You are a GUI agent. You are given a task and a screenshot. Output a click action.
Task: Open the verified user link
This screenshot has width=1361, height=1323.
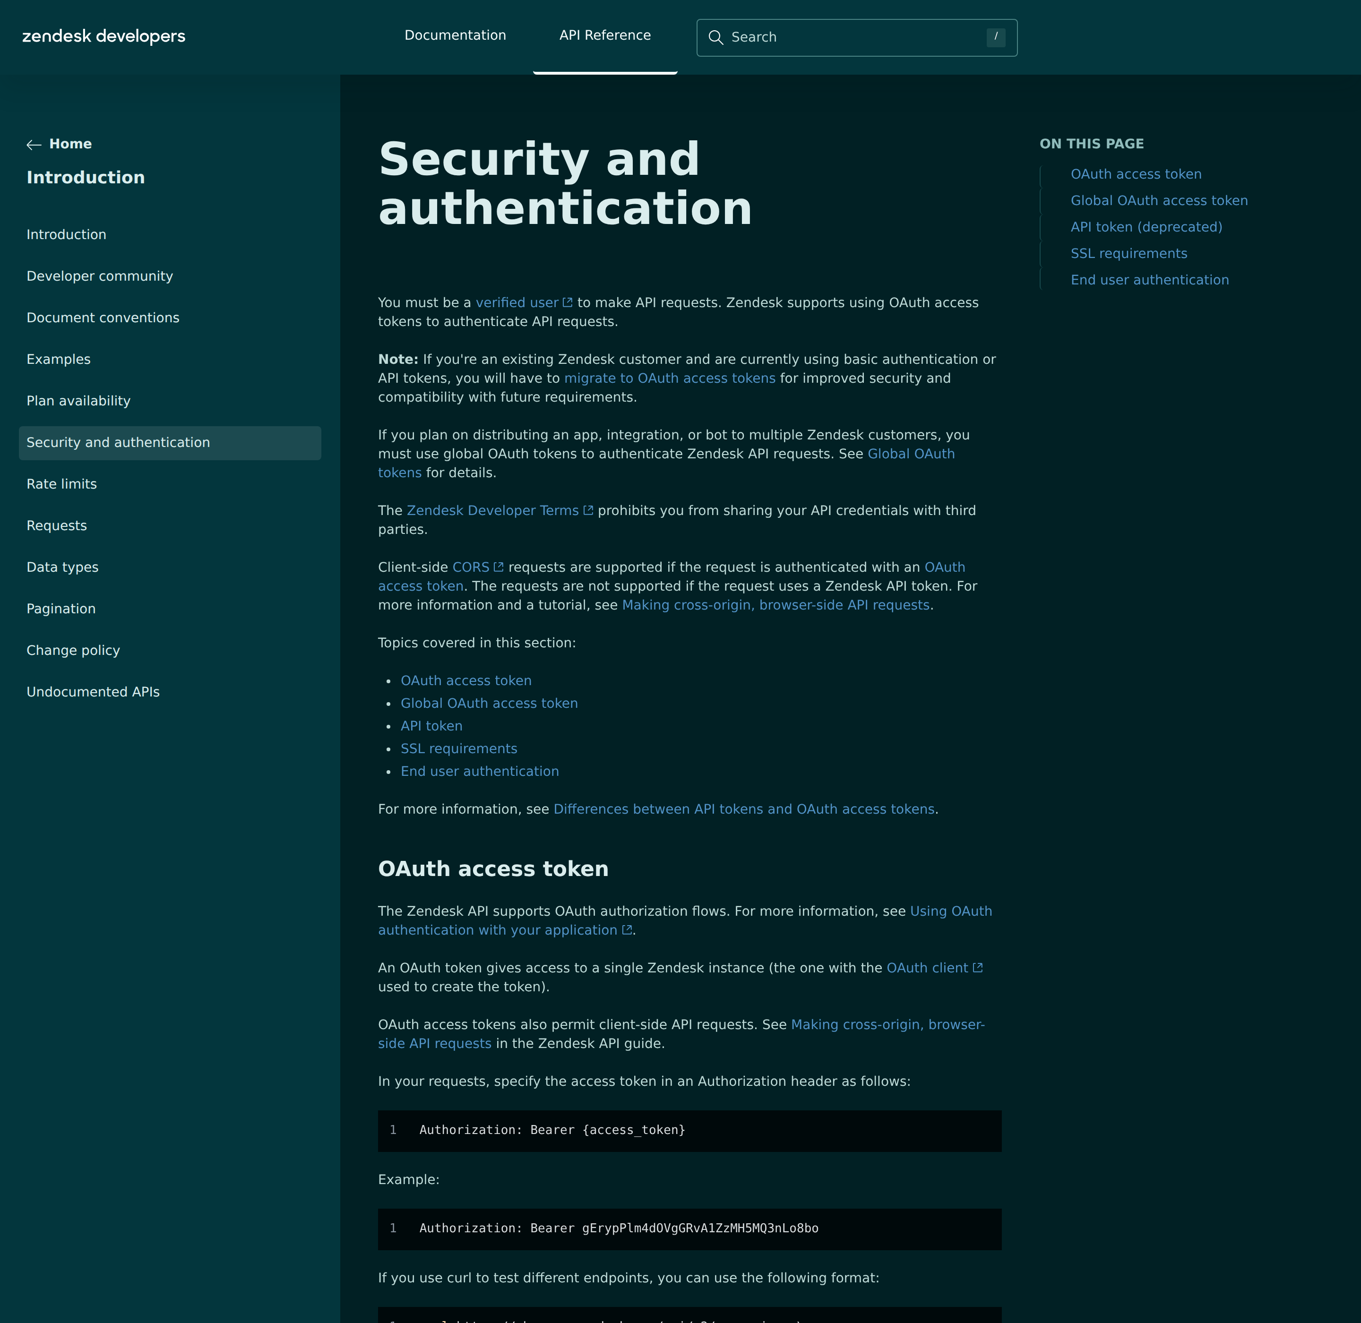[517, 302]
